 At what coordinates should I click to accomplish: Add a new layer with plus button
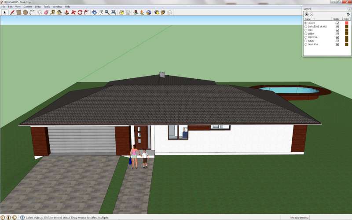(x=306, y=14)
